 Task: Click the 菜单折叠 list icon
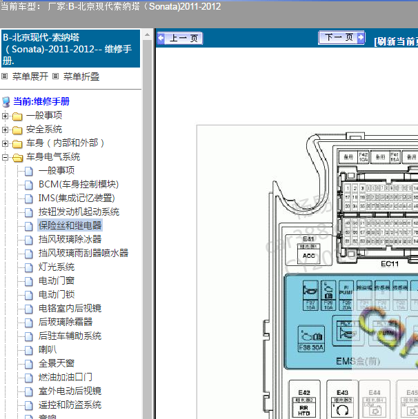[x=55, y=76]
